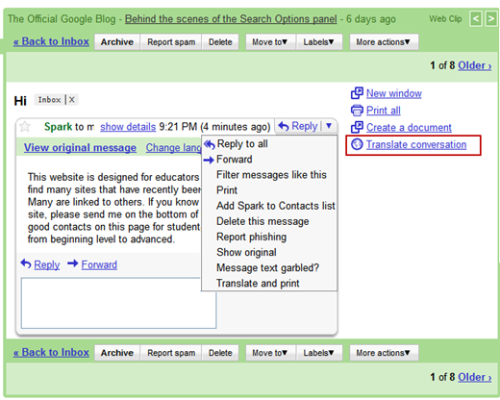This screenshot has width=500, height=400.
Task: Click the Reply to all double-arrow icon
Action: pos(210,144)
